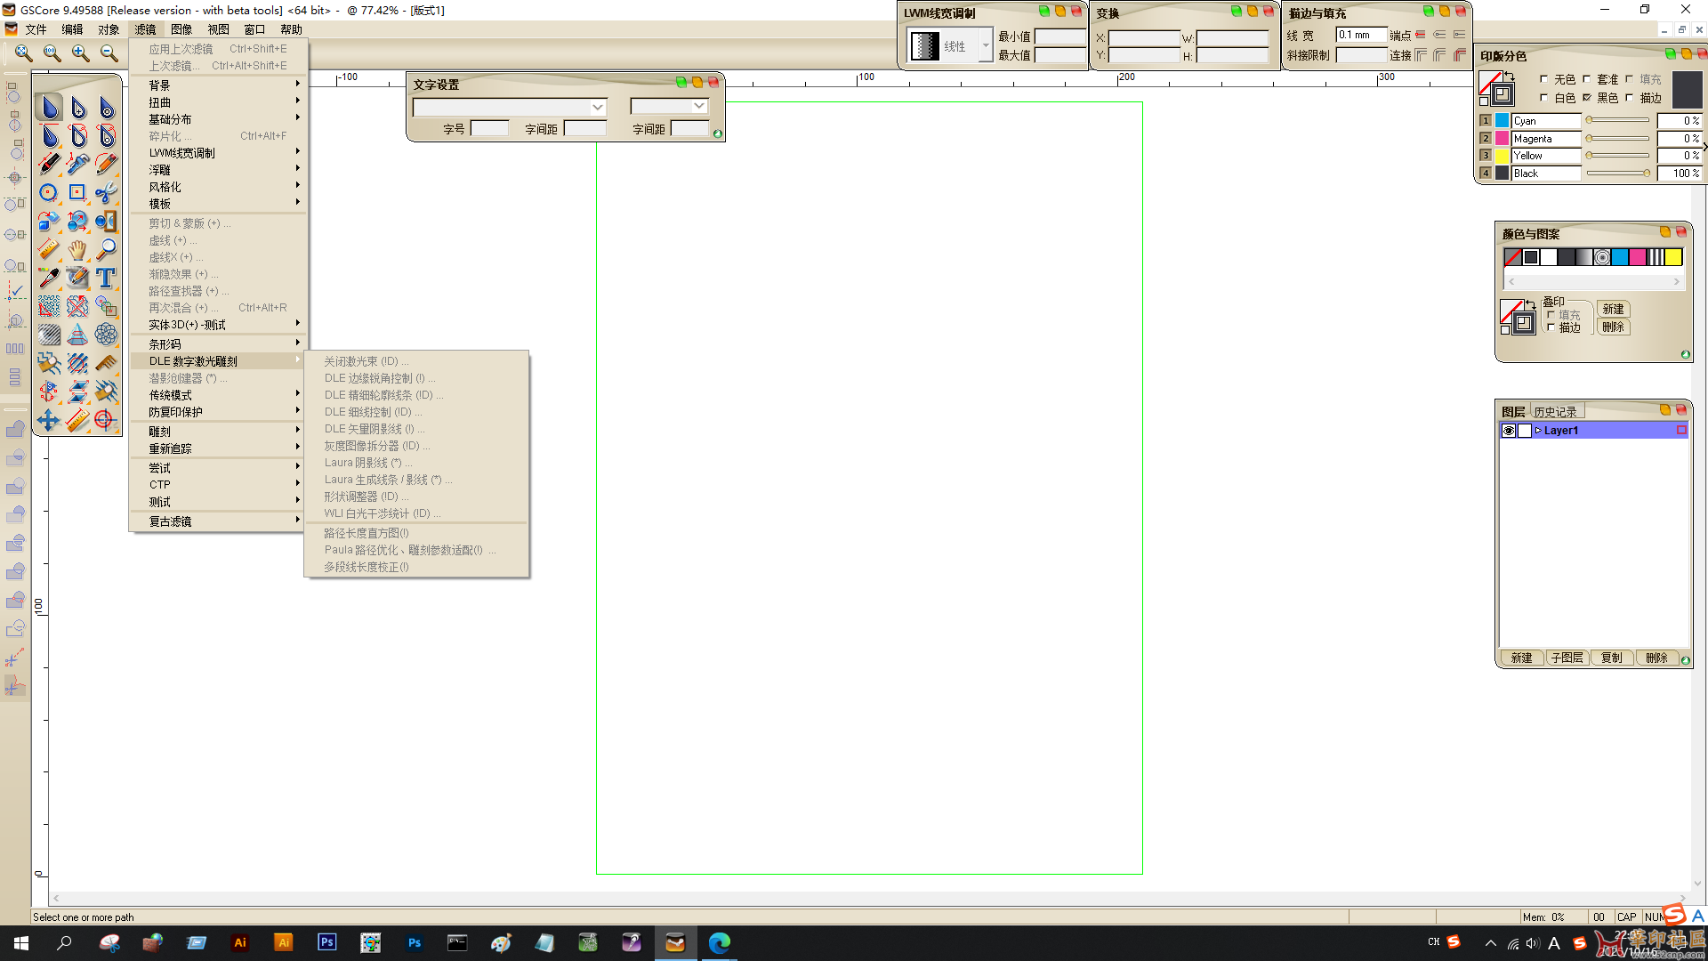Click 新建 button in 颜色与图案 panel
Image resolution: width=1708 pixels, height=961 pixels.
click(1613, 309)
